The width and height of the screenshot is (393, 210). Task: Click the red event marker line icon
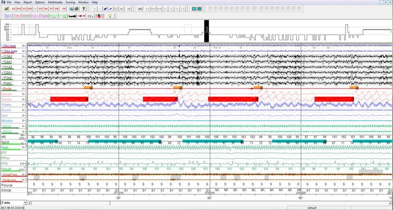(x=81, y=16)
